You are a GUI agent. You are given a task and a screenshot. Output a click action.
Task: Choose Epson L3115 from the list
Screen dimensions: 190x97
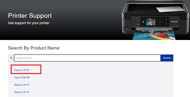[x=22, y=85]
